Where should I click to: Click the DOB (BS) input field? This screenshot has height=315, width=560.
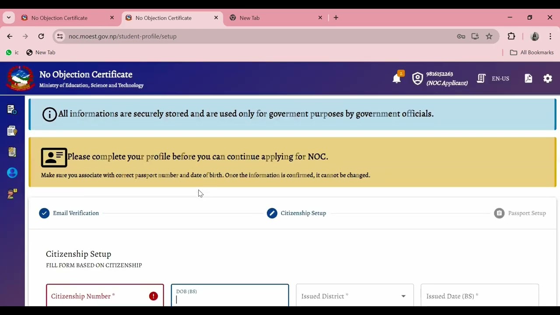(230, 296)
